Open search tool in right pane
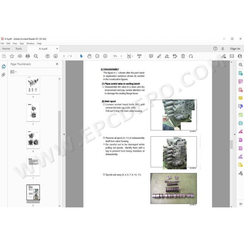The image size is (244, 244). pyautogui.click(x=241, y=65)
